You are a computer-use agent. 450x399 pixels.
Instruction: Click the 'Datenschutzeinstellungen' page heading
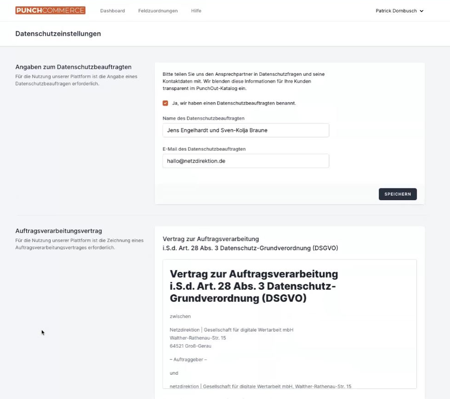(x=58, y=34)
